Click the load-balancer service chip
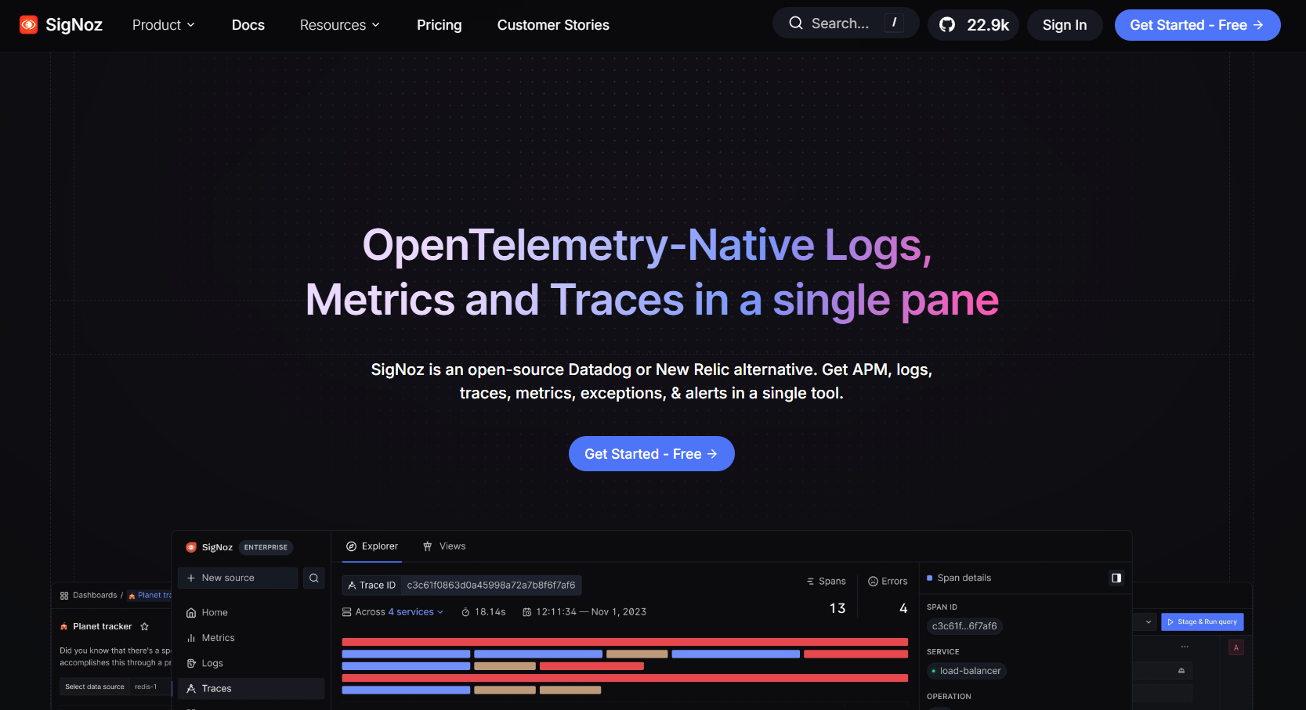 tap(967, 671)
